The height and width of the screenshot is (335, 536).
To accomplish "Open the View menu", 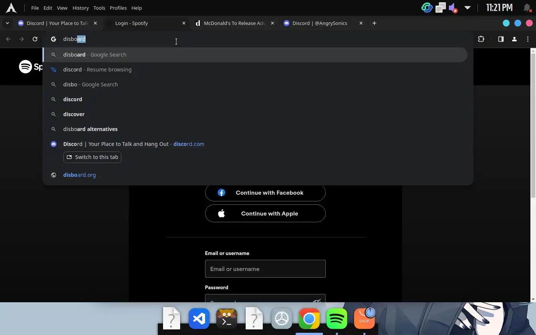I will coord(62,8).
